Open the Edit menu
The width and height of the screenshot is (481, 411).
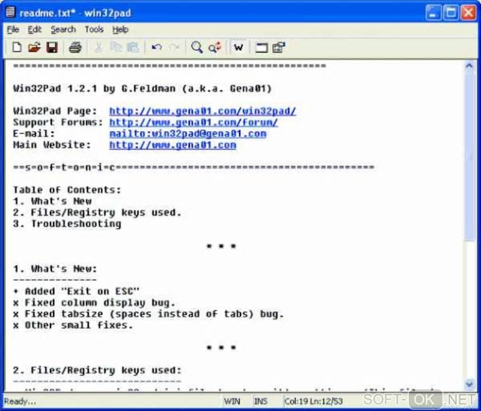pyautogui.click(x=34, y=29)
